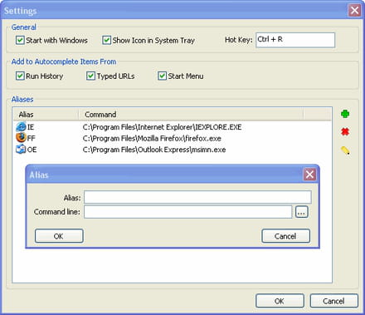The image size is (365, 315).
Task: Click Cancel in the Alias dialog
Action: 285,236
